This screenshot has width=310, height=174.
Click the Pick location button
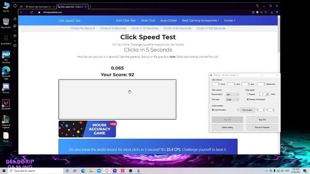coord(248,110)
